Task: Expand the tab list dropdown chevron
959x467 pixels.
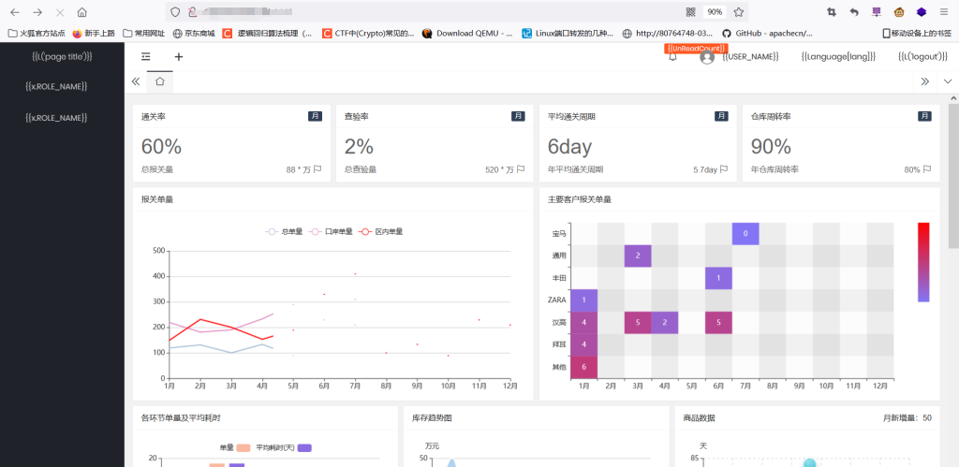Action: (x=948, y=81)
